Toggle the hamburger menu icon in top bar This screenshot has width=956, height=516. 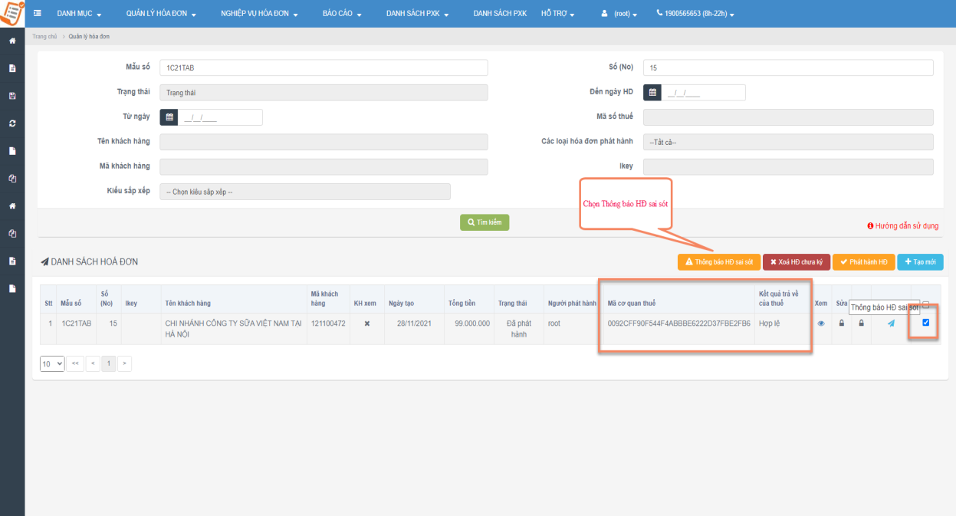tap(38, 14)
